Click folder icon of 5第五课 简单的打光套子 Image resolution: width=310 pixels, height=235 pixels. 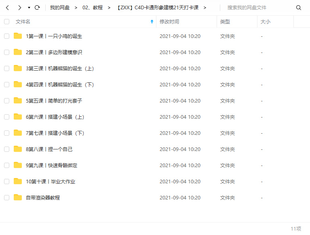[x=18, y=101]
